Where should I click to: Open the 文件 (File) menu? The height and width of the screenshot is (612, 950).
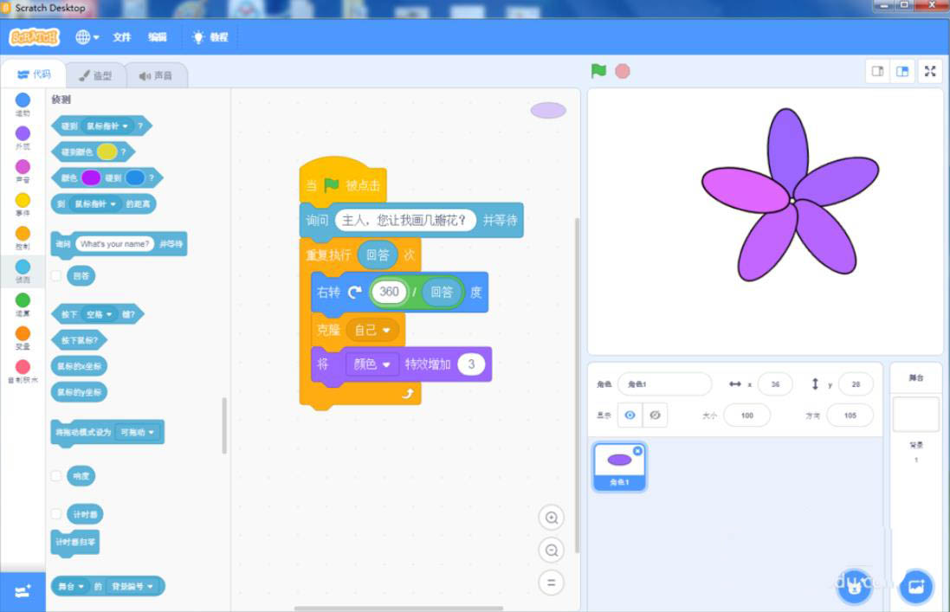coord(121,37)
